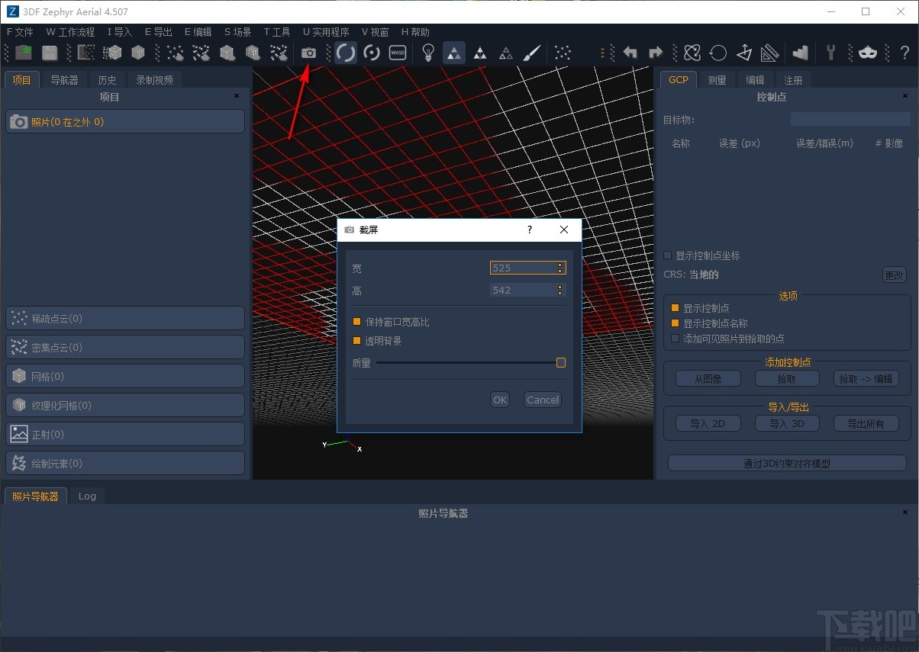Select the Screenshot camera tool in the toolbar
This screenshot has width=919, height=652.
308,53
